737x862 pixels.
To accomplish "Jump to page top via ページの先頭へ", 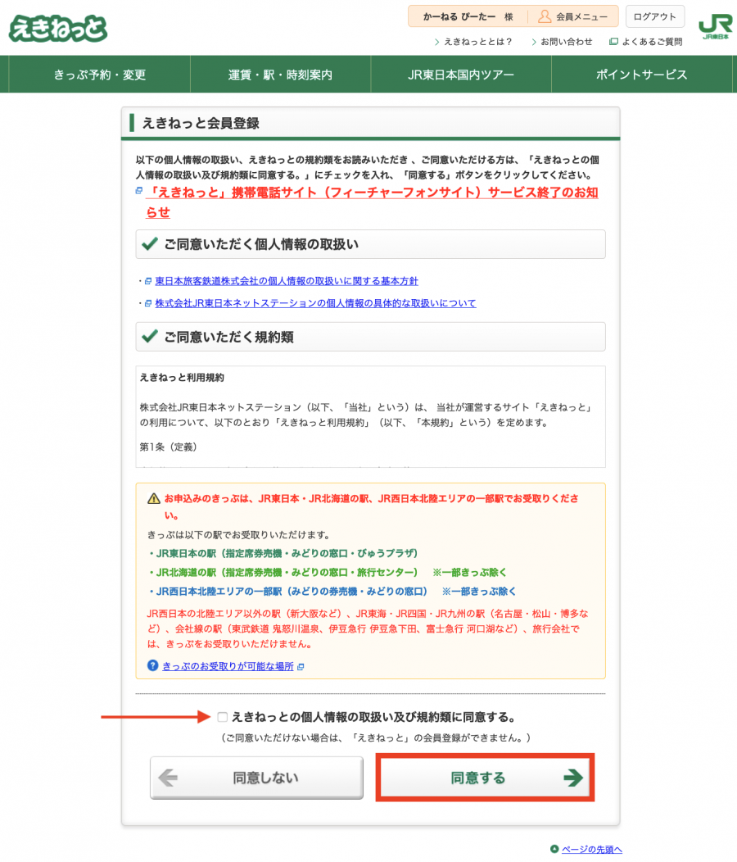I will (x=591, y=849).
